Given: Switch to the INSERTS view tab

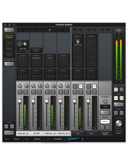Looking at the screenshot, I should 9,49.
